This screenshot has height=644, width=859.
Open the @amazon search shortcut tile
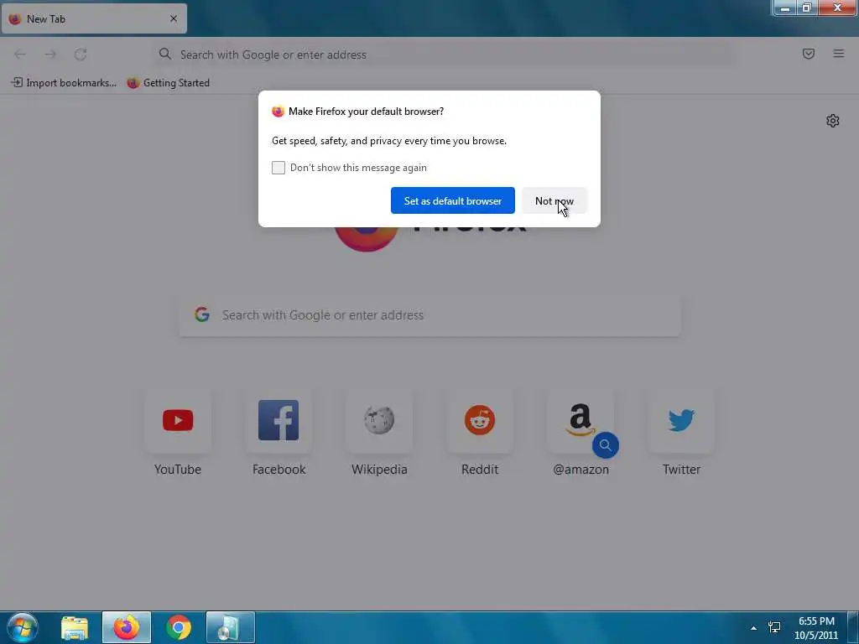point(580,421)
